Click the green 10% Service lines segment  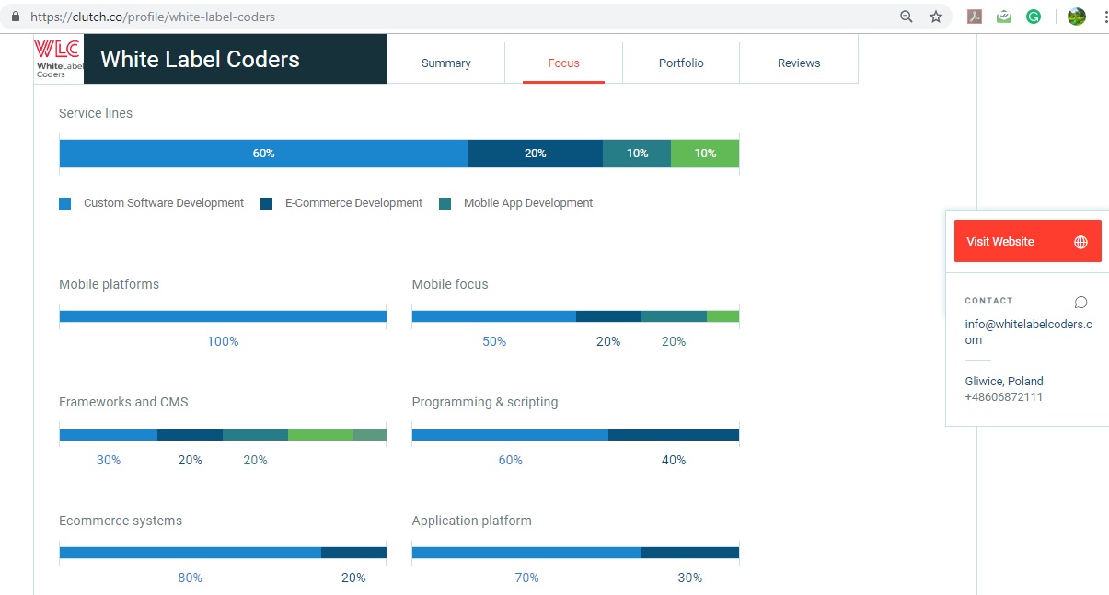click(705, 154)
